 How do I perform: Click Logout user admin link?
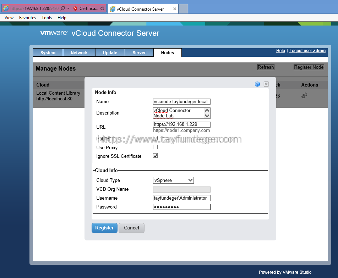tap(307, 51)
